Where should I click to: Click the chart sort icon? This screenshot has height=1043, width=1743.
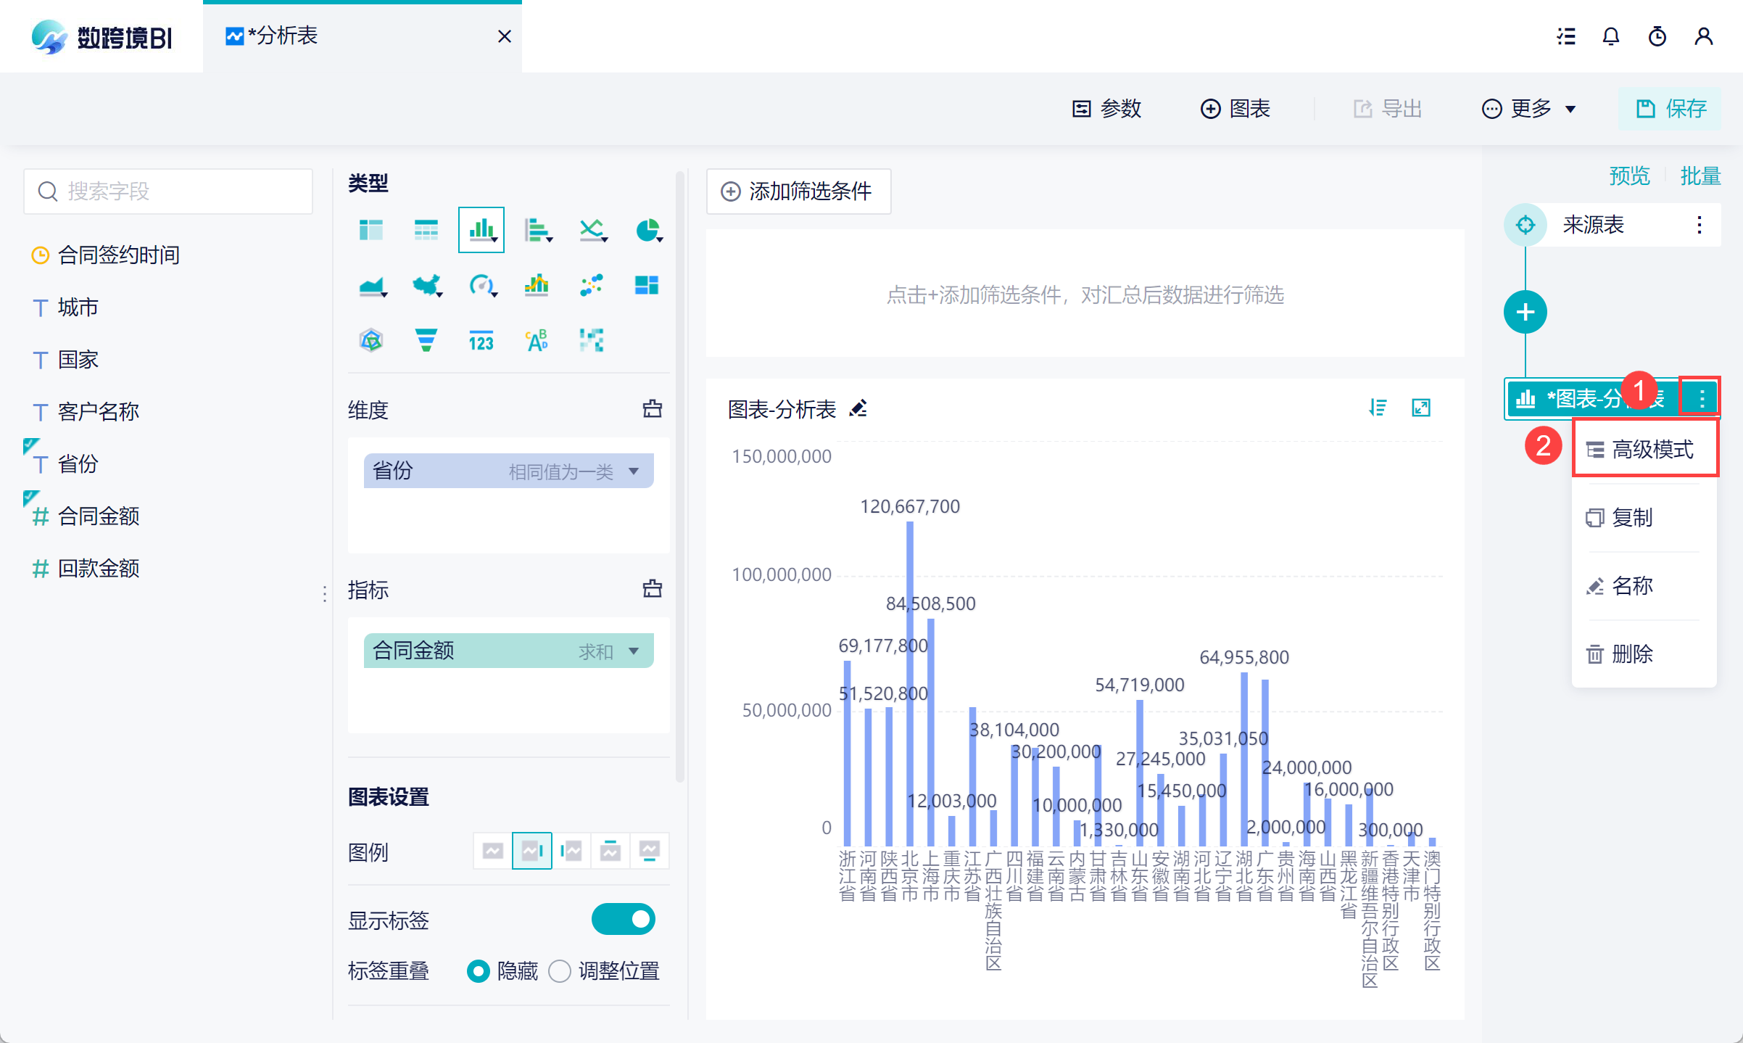pyautogui.click(x=1378, y=408)
